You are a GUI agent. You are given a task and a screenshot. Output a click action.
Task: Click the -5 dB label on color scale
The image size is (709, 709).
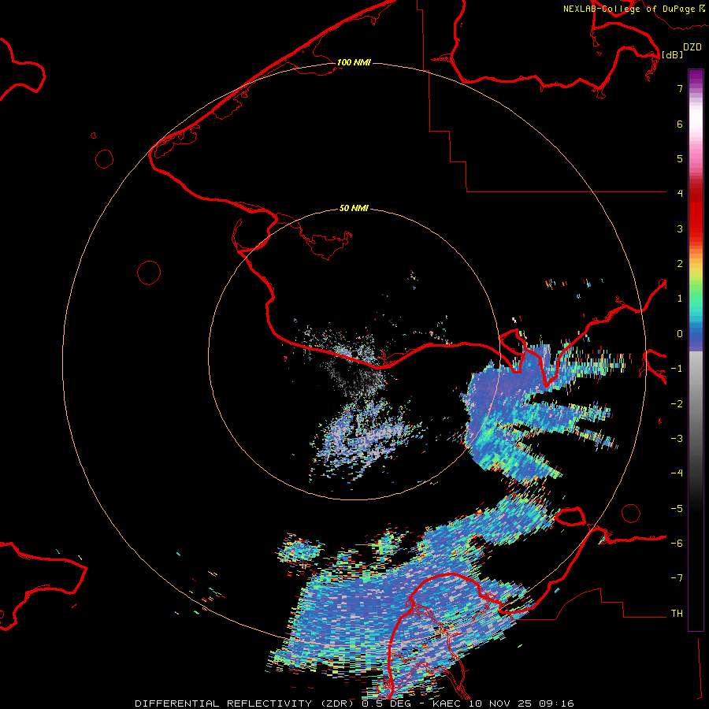click(677, 509)
